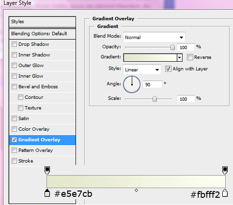Screen dimensions: 233x205
Task: Expand the Style Linear dropdown
Action: [142, 69]
